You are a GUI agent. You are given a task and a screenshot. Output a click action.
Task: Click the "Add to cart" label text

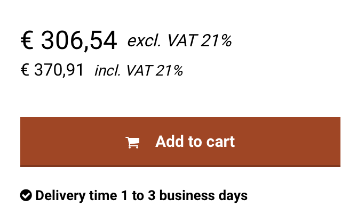click(x=195, y=142)
